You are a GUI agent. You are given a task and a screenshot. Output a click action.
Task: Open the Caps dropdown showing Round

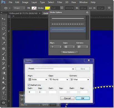(x=59, y=79)
